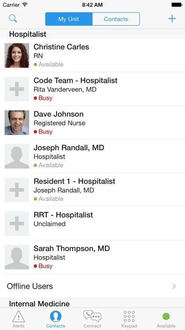Image resolution: width=185 pixels, height=330 pixels.
Task: Open Resident 1 - Hospitalist entry
Action: [x=92, y=190]
